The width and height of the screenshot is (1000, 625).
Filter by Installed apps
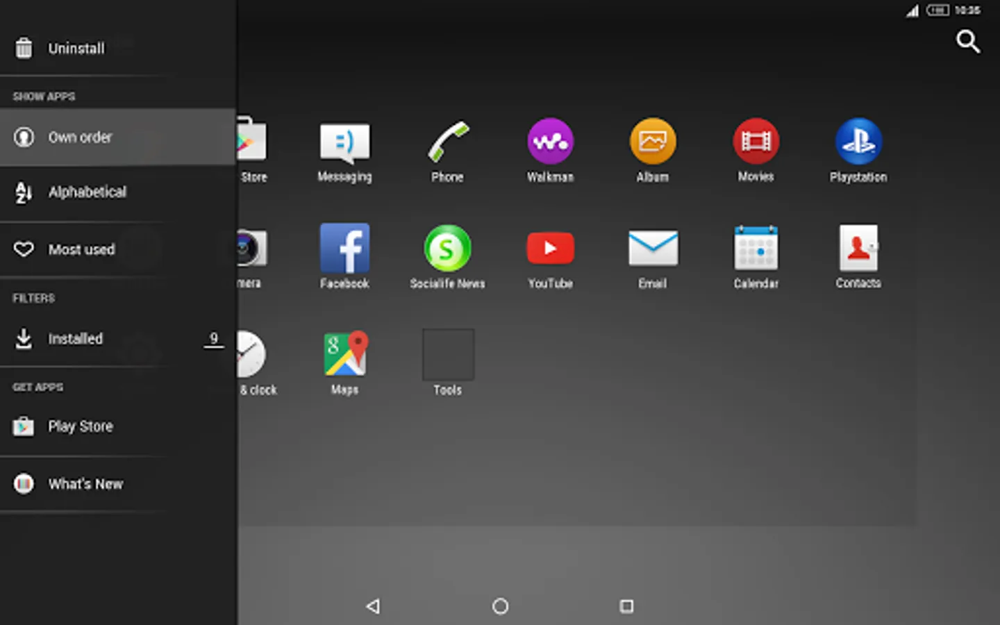click(118, 339)
